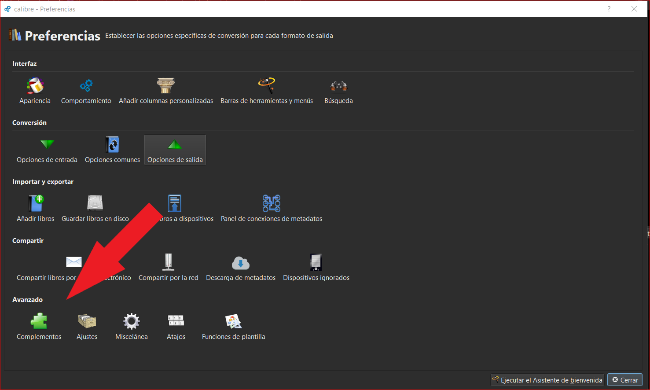
Task: Click the Interfaz section heading
Action: tap(25, 64)
